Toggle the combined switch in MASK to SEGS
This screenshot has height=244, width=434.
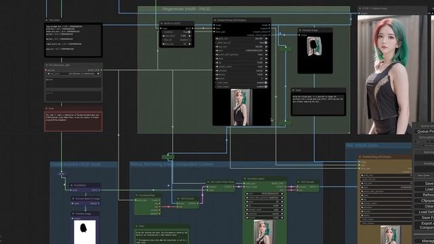[176, 32]
